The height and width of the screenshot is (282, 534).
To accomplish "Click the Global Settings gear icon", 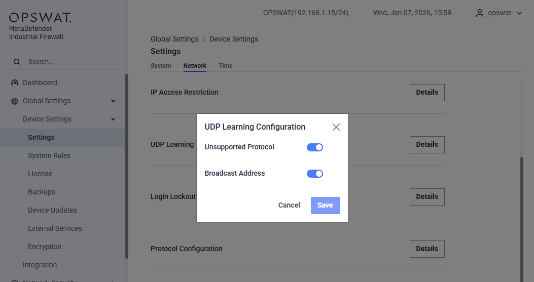I will (x=15, y=101).
